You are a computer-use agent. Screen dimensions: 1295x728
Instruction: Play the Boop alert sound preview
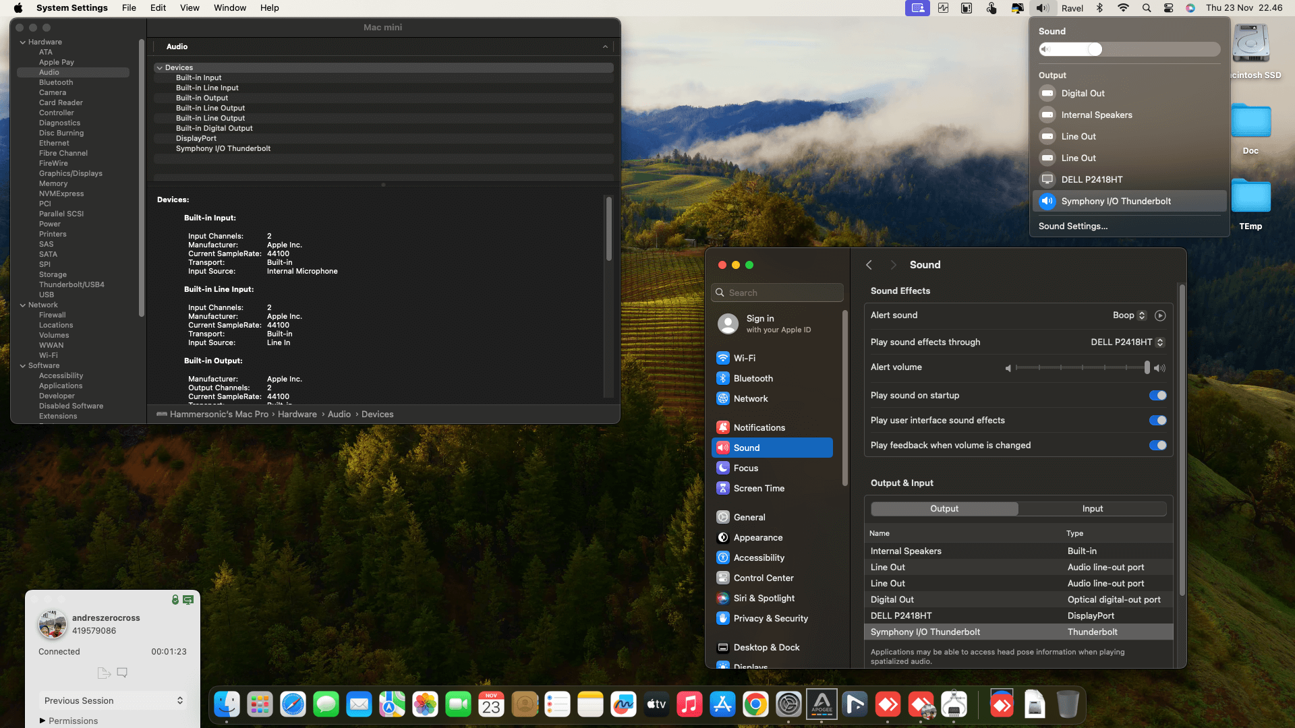[x=1160, y=315]
